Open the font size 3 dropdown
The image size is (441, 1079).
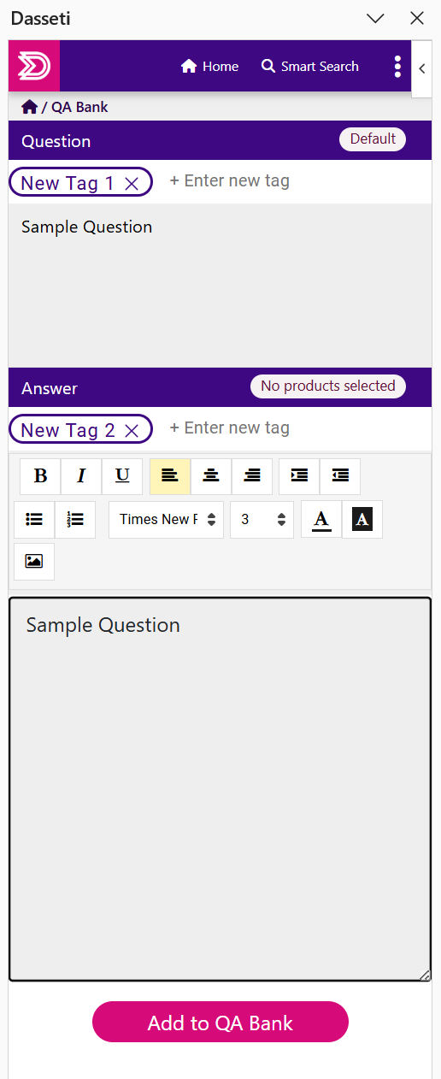coord(262,520)
